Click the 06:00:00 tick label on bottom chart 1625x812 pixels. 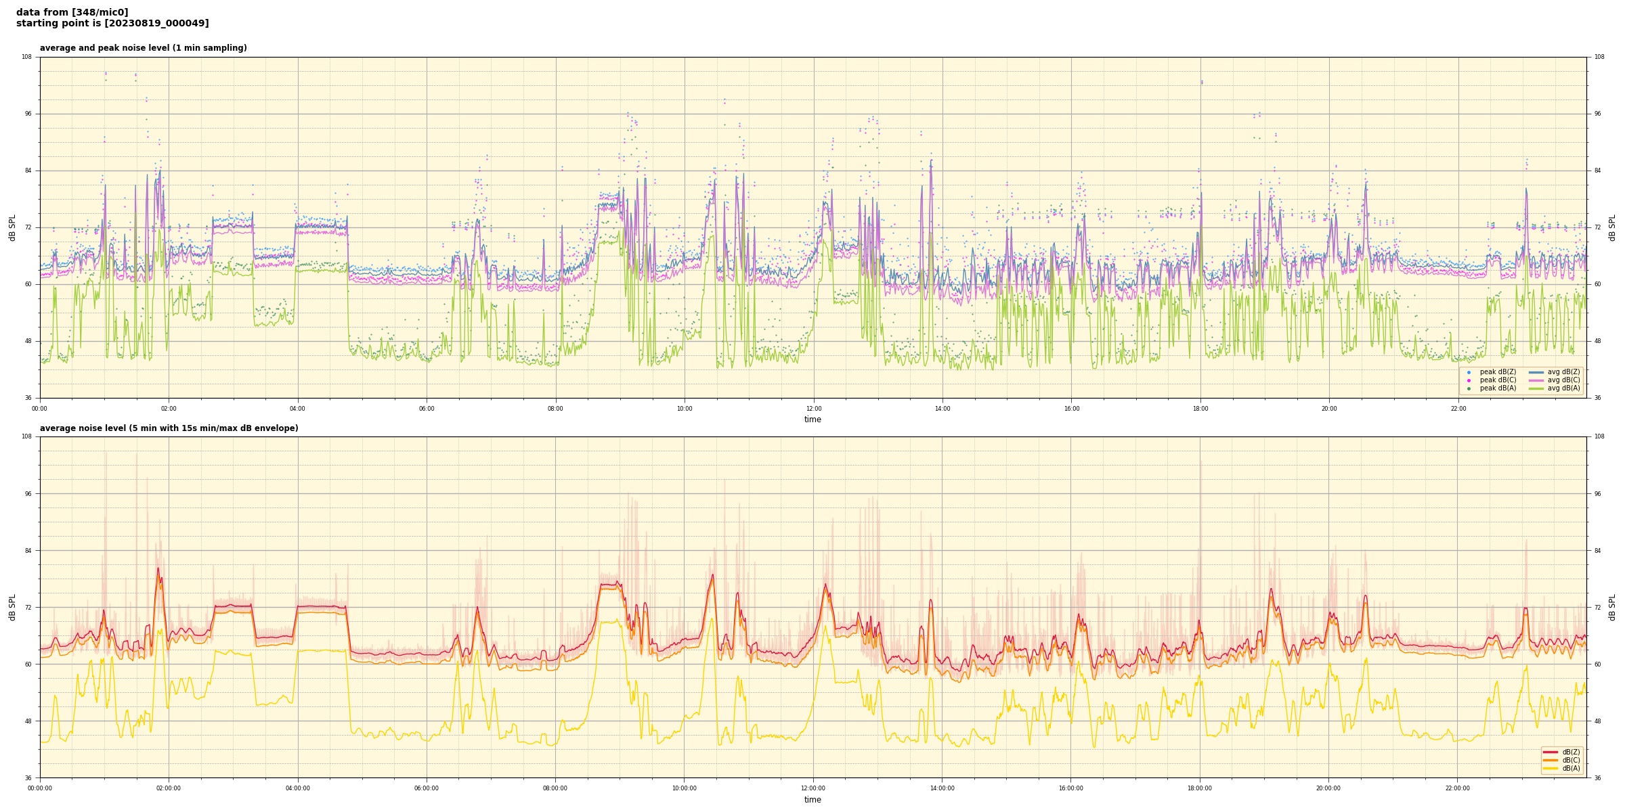pos(426,788)
